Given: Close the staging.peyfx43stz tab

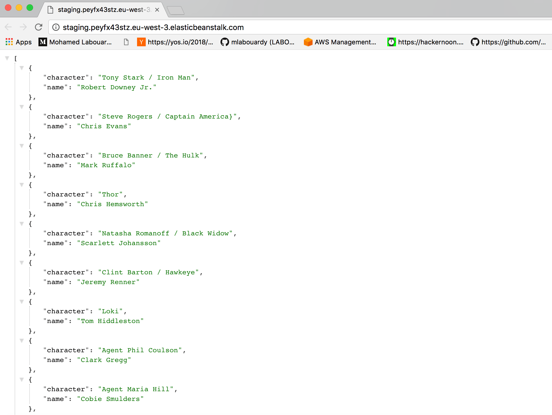Looking at the screenshot, I should 157,10.
